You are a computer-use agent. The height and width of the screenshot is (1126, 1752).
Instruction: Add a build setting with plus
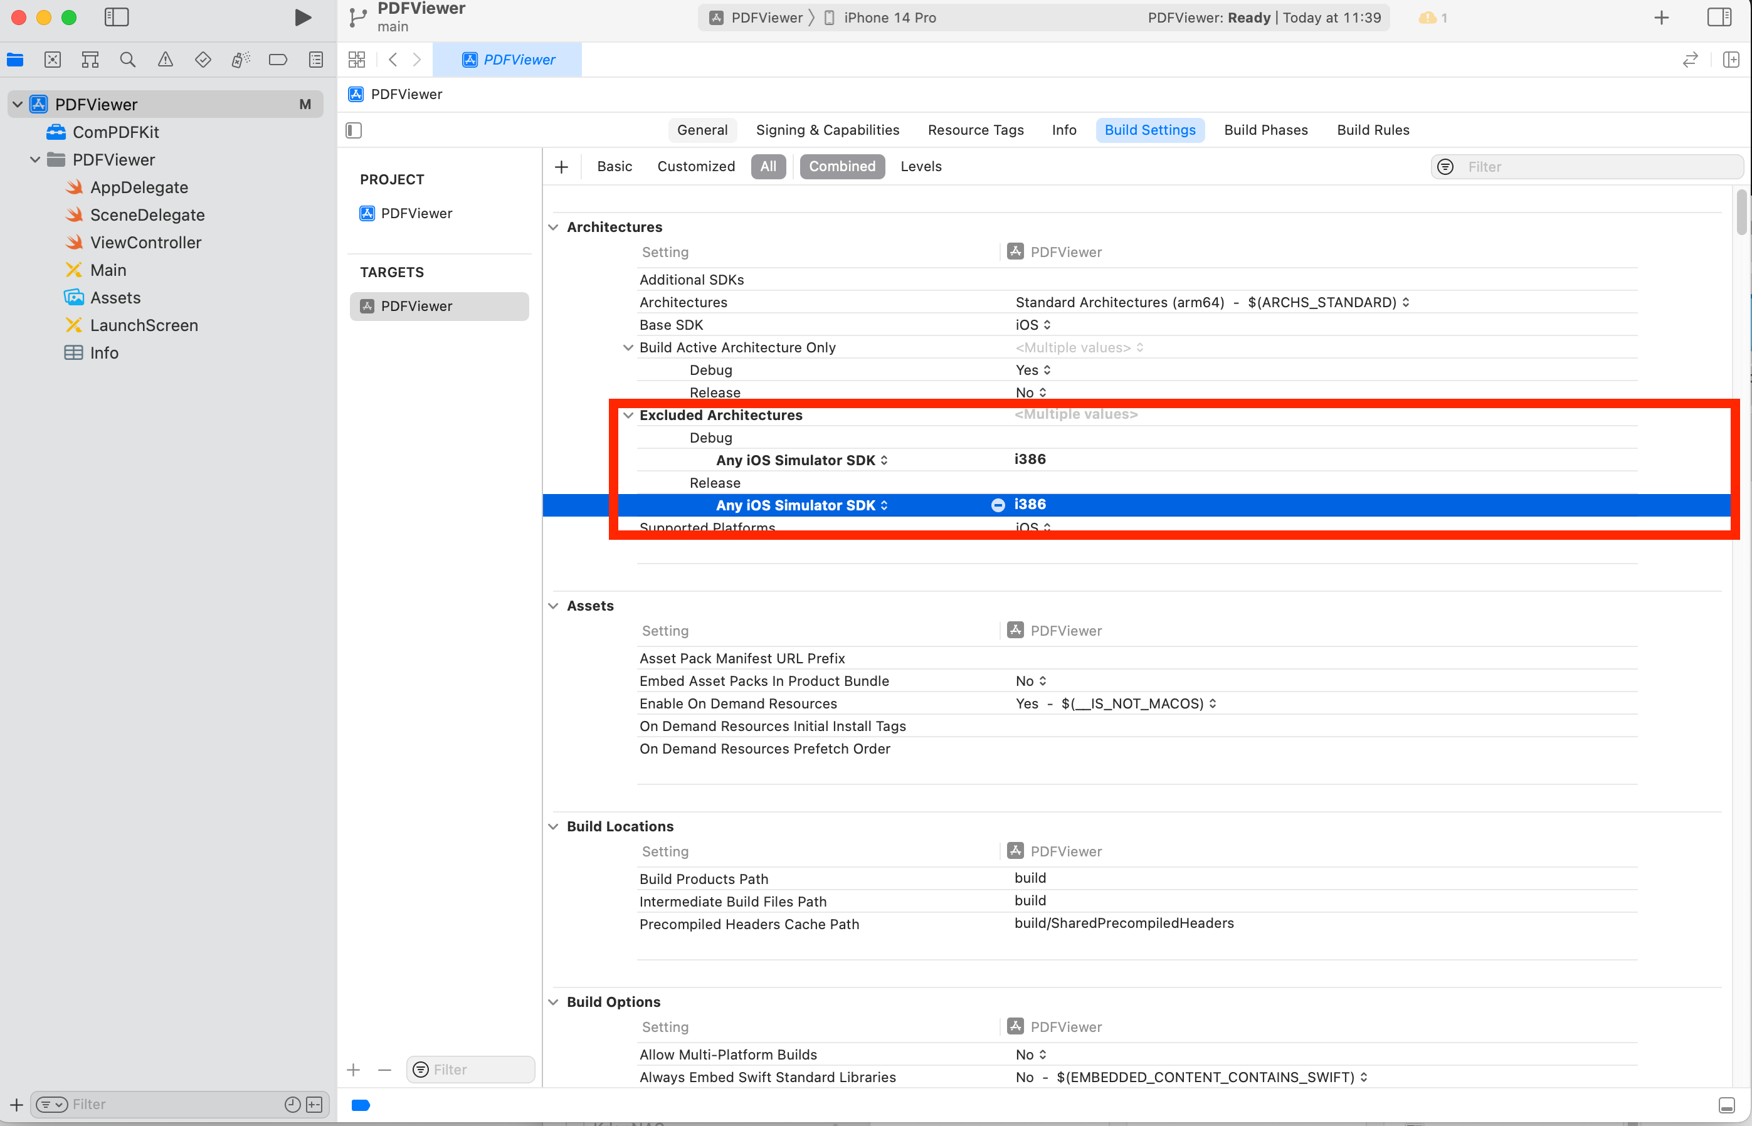[x=562, y=167]
